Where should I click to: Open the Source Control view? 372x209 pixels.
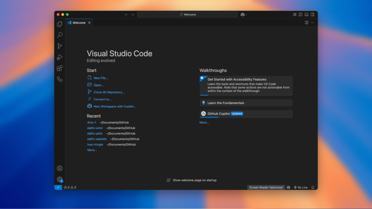[x=59, y=46]
